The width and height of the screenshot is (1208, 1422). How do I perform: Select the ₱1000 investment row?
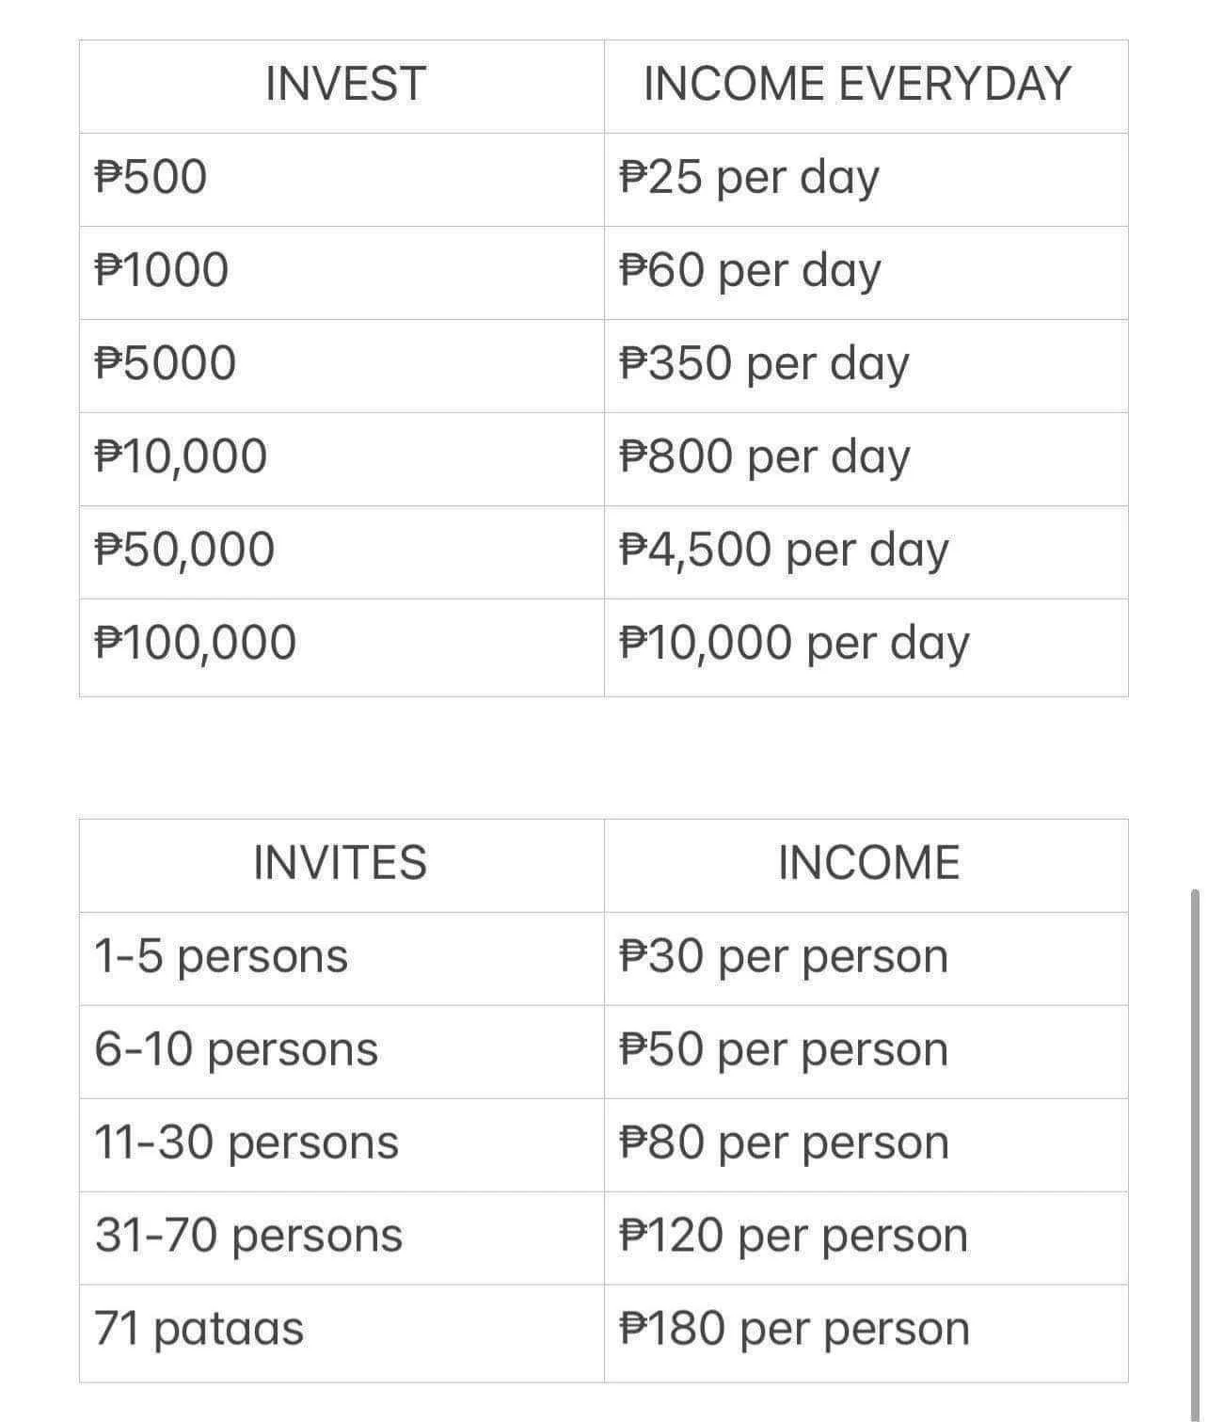[604, 272]
